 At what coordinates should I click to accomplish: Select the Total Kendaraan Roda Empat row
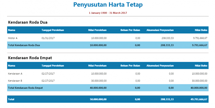point(108,88)
